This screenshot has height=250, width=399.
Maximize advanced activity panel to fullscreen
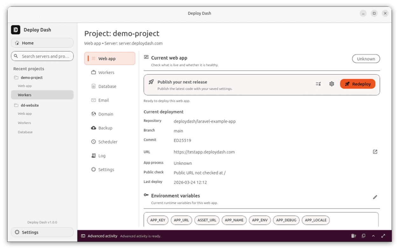point(383,236)
